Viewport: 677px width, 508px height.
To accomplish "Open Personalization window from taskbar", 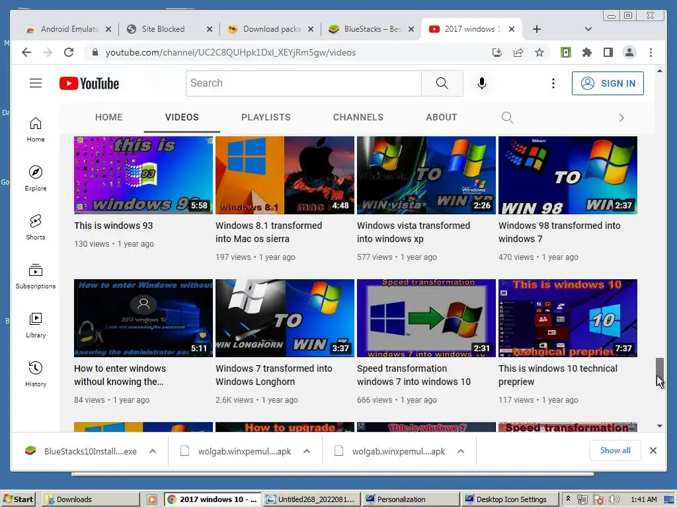I will 411,499.
